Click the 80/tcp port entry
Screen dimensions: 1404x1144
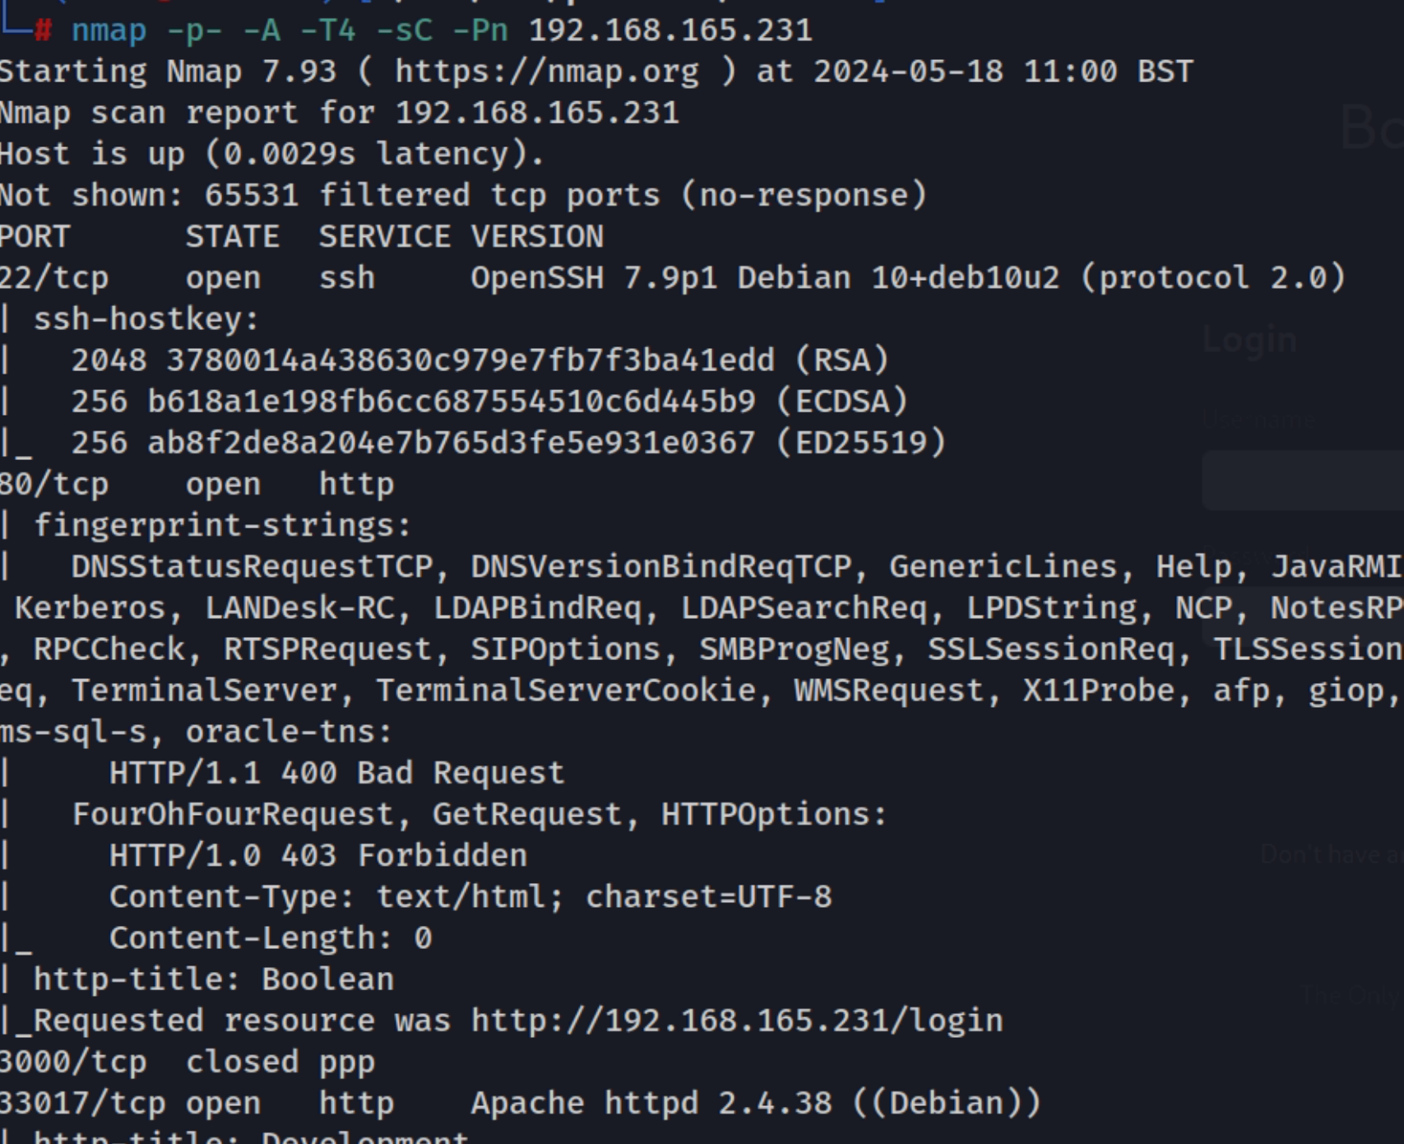click(x=53, y=484)
